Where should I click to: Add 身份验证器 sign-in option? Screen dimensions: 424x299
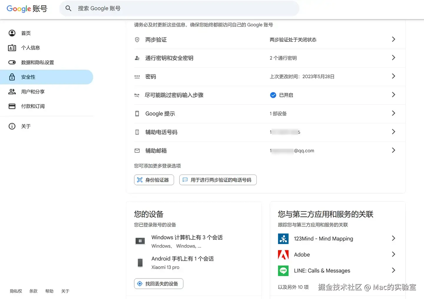154,180
